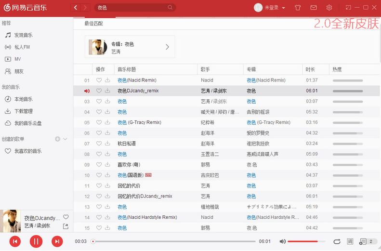Expand the best-match album 夜色 arrow
381x251 pixels.
(167, 47)
